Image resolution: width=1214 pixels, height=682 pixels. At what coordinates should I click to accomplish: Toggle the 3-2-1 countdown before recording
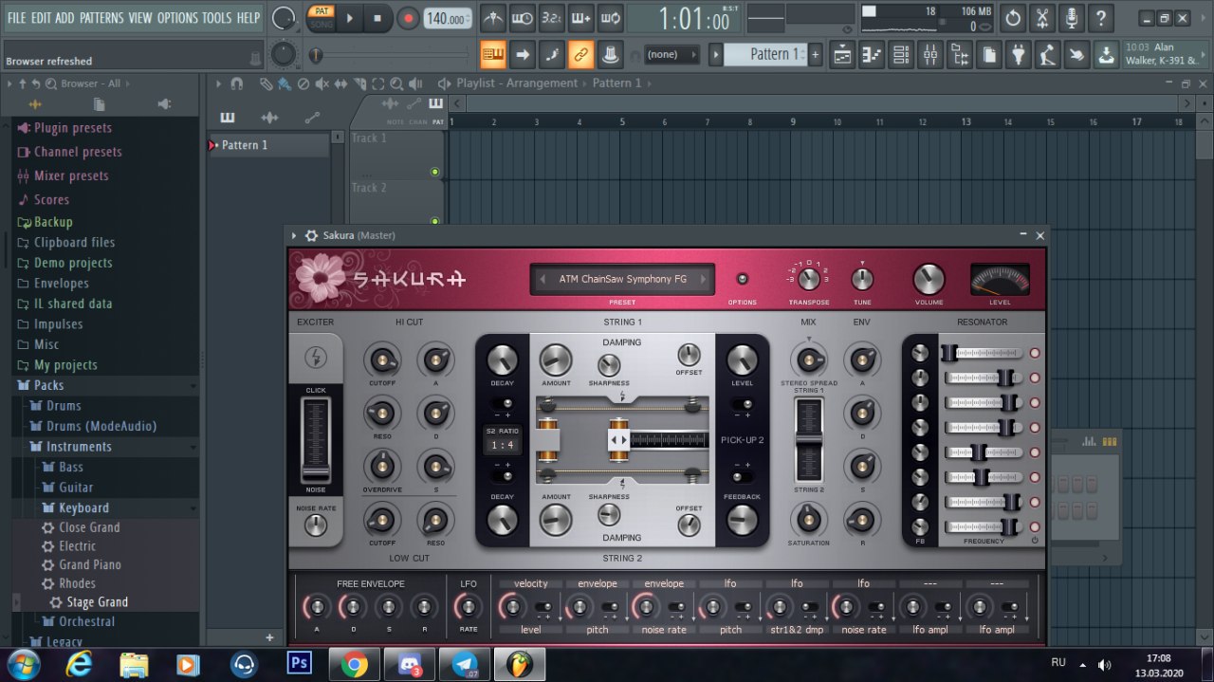coord(551,17)
